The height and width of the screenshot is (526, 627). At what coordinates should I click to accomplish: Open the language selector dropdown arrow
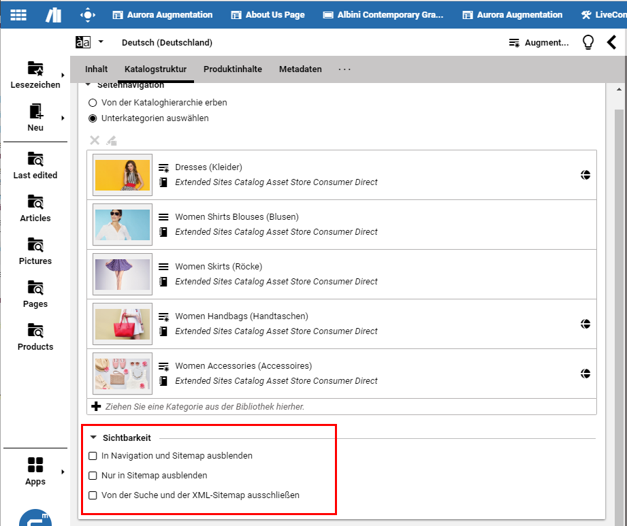coord(101,42)
